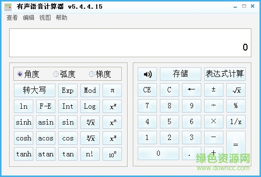Open the 查看 menu
The width and height of the screenshot is (261, 177).
point(12,17)
